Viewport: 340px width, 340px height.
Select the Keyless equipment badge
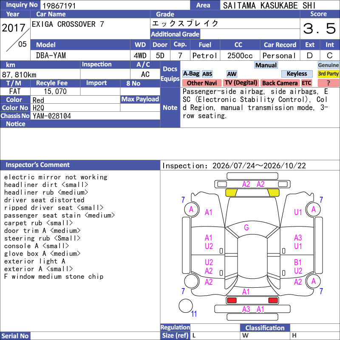(297, 74)
